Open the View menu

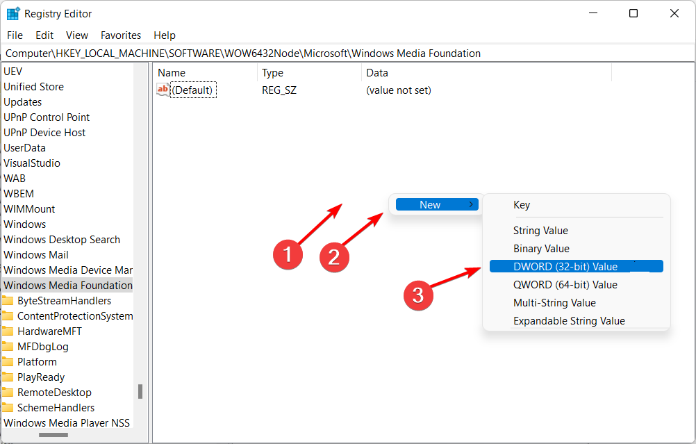click(77, 35)
